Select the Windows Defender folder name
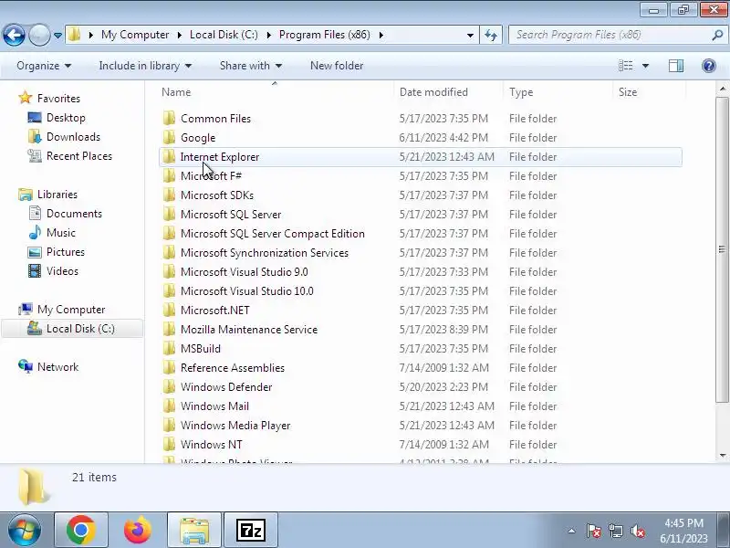730x548 pixels. click(x=226, y=386)
